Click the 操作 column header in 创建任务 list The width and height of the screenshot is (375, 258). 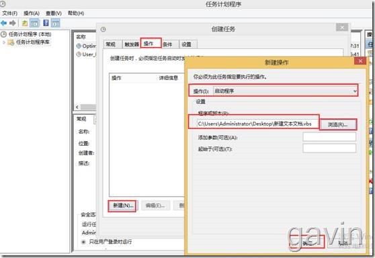(116, 78)
